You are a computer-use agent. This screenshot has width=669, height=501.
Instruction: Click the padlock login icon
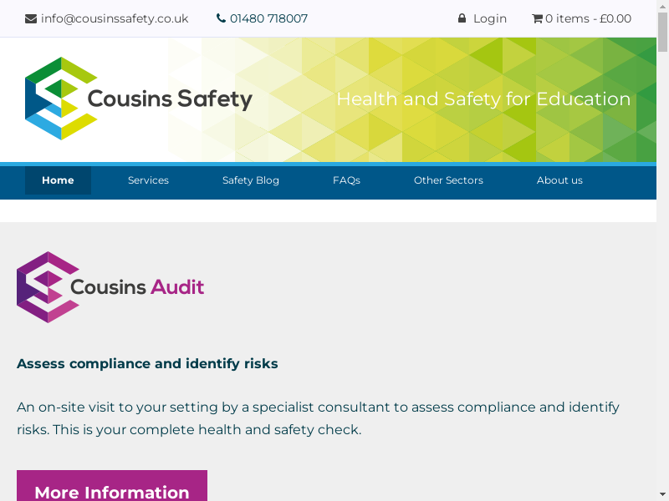(x=462, y=18)
